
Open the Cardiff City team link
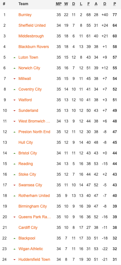28,228
